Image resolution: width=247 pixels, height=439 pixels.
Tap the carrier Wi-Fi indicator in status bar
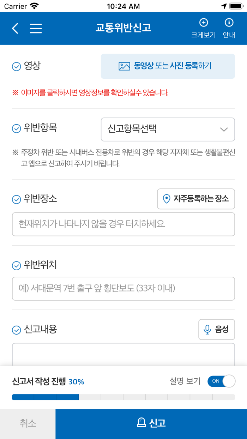click(x=34, y=6)
